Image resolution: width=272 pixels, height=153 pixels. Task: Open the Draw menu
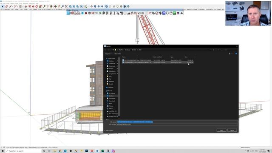coord(17,3)
